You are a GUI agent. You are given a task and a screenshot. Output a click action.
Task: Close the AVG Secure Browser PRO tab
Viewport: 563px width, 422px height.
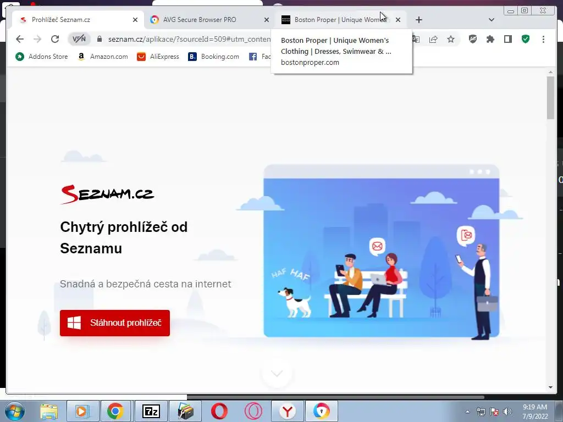tap(267, 20)
